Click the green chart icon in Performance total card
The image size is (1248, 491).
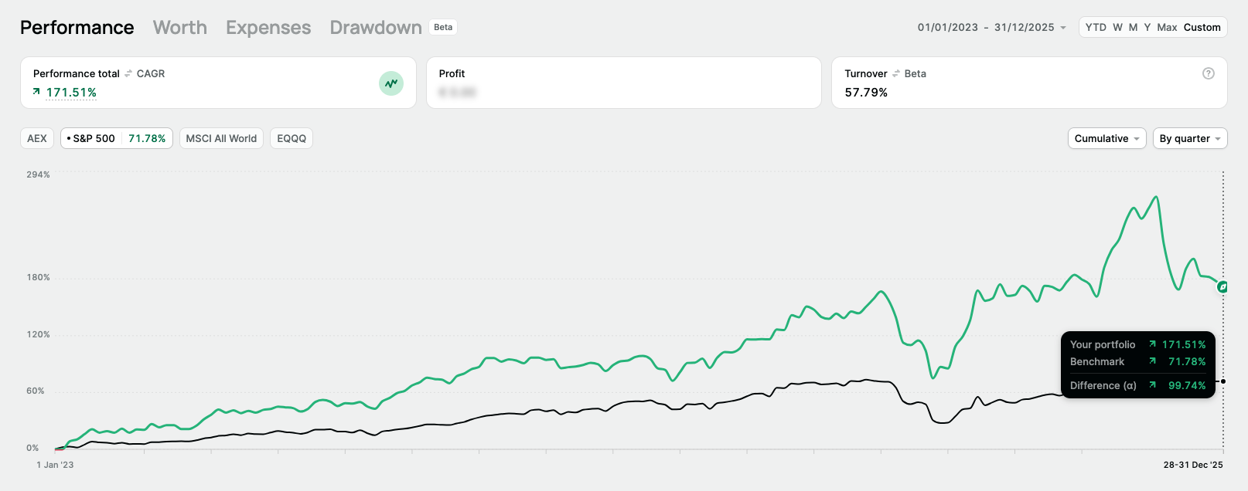391,83
